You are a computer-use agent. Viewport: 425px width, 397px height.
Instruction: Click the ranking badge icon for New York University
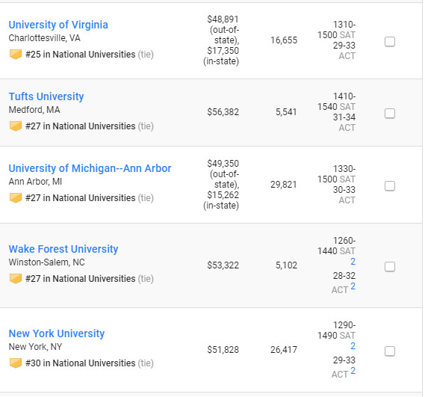pos(16,363)
